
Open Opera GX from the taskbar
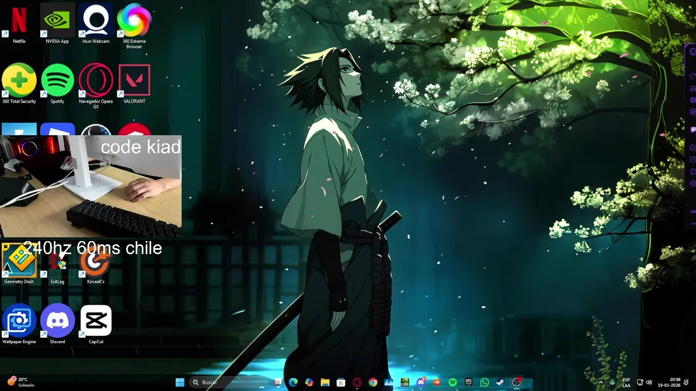pos(357,382)
